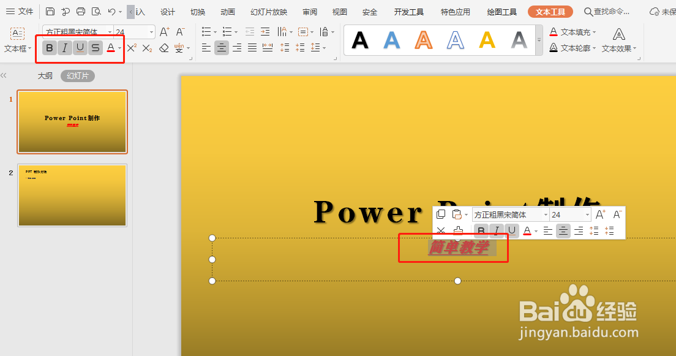Align left using the mini toolbar
The height and width of the screenshot is (356, 676).
tap(547, 231)
